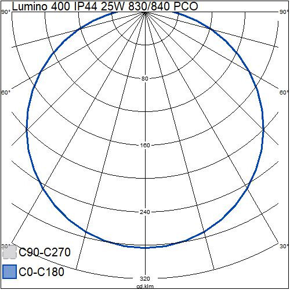The image size is (290, 290).
Task: Click the top-left 90° angle label
Action: [x=6, y=12]
